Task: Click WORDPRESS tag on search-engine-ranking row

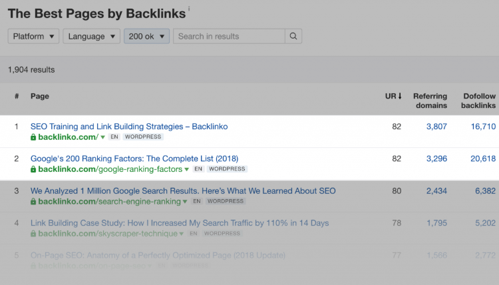Action: [x=226, y=201]
